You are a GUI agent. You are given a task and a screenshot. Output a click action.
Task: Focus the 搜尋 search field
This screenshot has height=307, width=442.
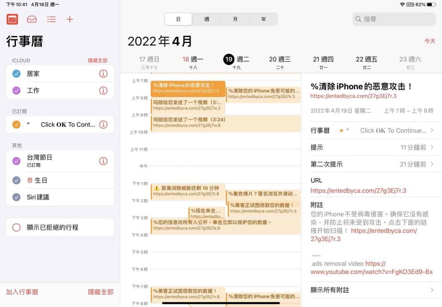(394, 19)
